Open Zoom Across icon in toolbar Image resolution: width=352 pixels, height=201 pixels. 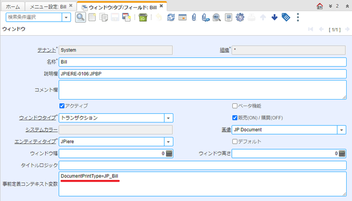[216, 17]
